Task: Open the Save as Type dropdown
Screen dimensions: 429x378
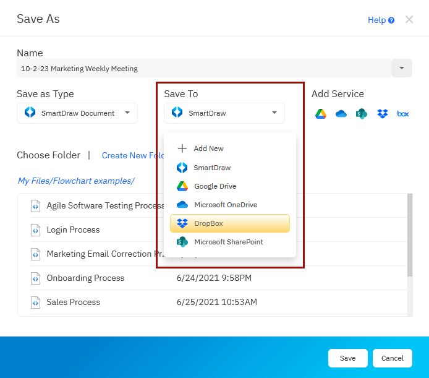Action: point(77,113)
